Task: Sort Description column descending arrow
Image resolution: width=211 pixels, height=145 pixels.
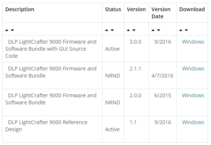Action: click(x=12, y=30)
